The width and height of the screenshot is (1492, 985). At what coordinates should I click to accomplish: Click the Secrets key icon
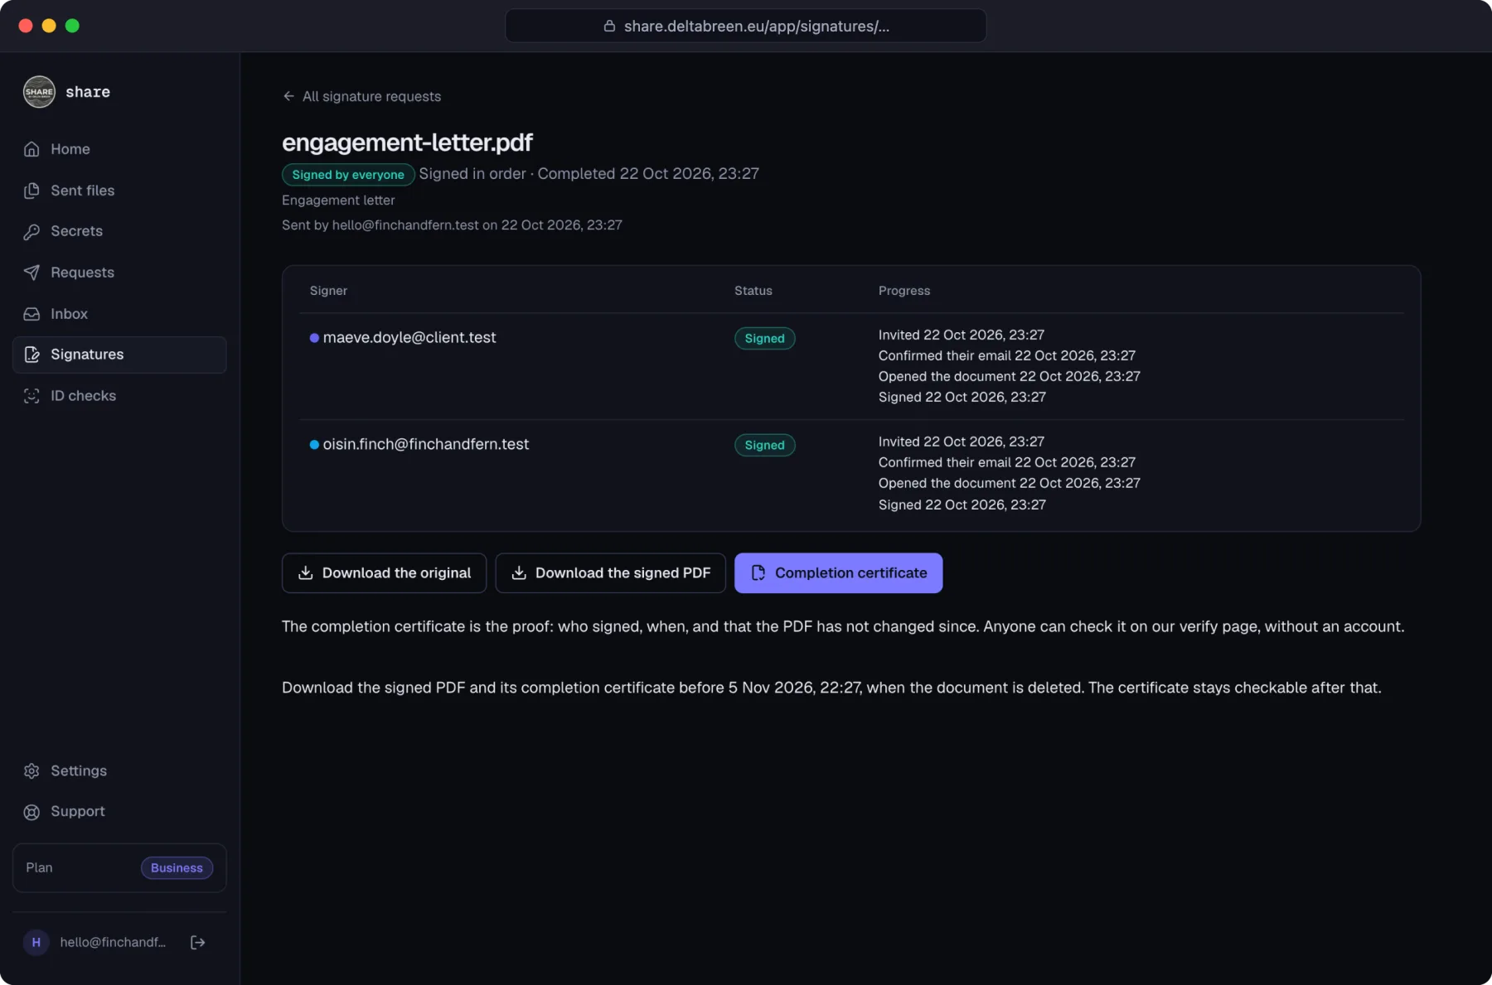point(31,231)
